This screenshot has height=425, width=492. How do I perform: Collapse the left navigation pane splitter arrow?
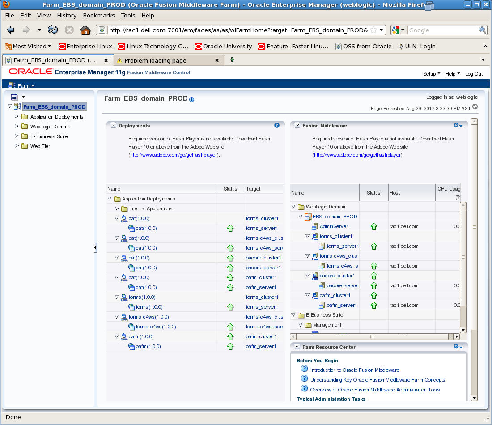pyautogui.click(x=95, y=248)
